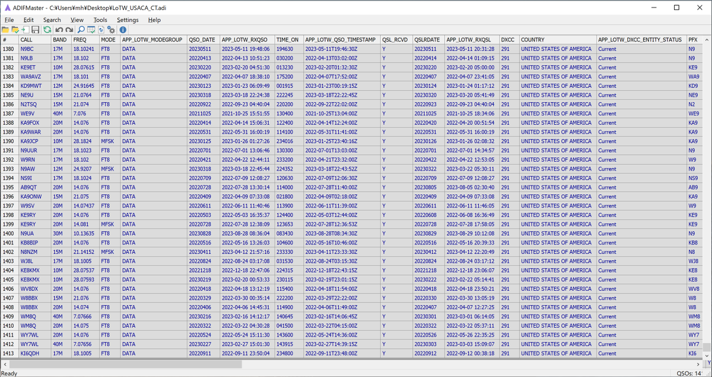Open the File menu
This screenshot has height=377, width=712.
click(9, 20)
